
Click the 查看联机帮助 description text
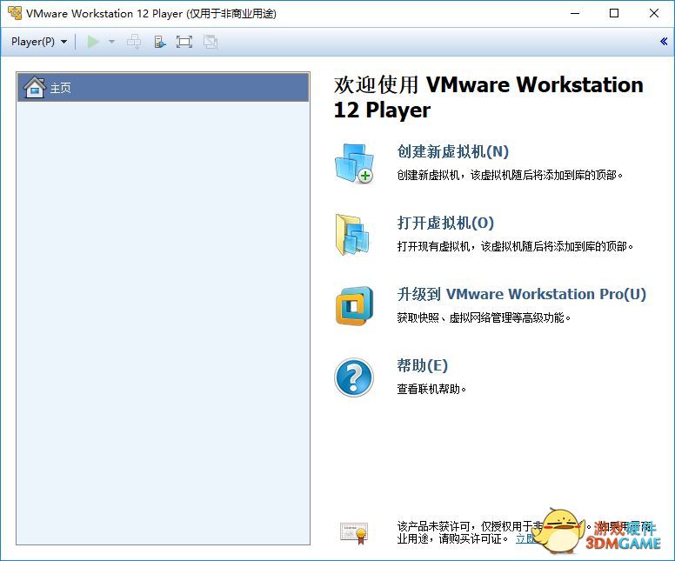431,389
